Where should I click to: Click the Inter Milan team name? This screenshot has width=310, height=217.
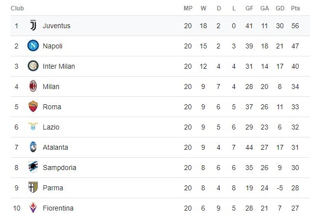pyautogui.click(x=59, y=66)
